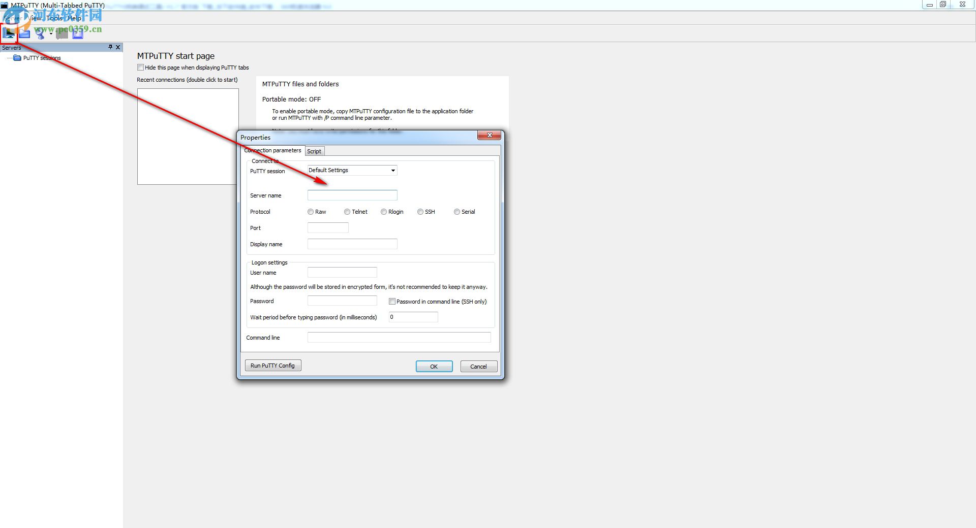Screen dimensions: 976x528
Task: Select the Raw protocol radio button
Action: [311, 212]
